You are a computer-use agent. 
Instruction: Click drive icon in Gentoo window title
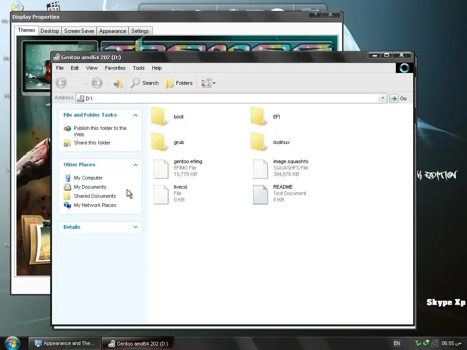point(57,57)
